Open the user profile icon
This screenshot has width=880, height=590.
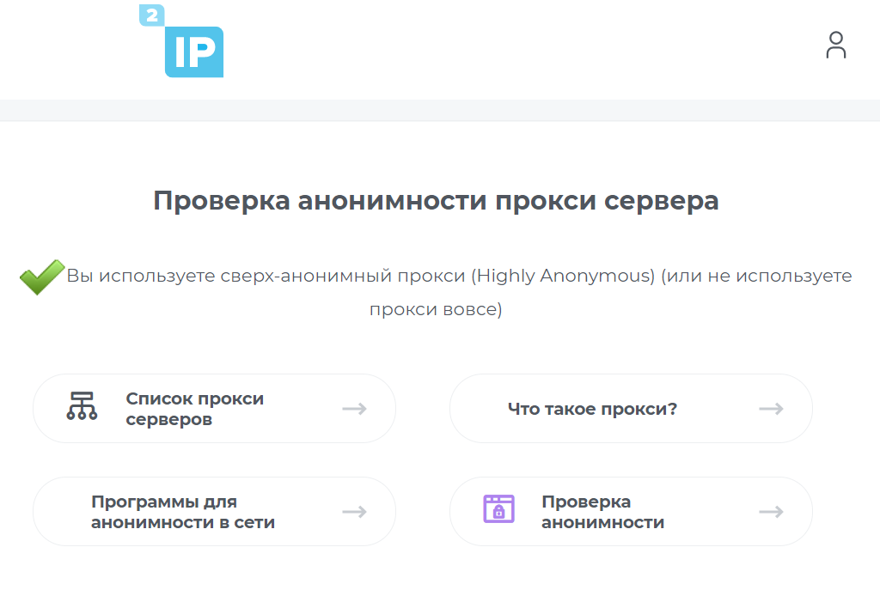point(835,46)
